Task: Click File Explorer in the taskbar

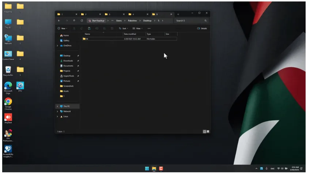Action: [x=154, y=169]
